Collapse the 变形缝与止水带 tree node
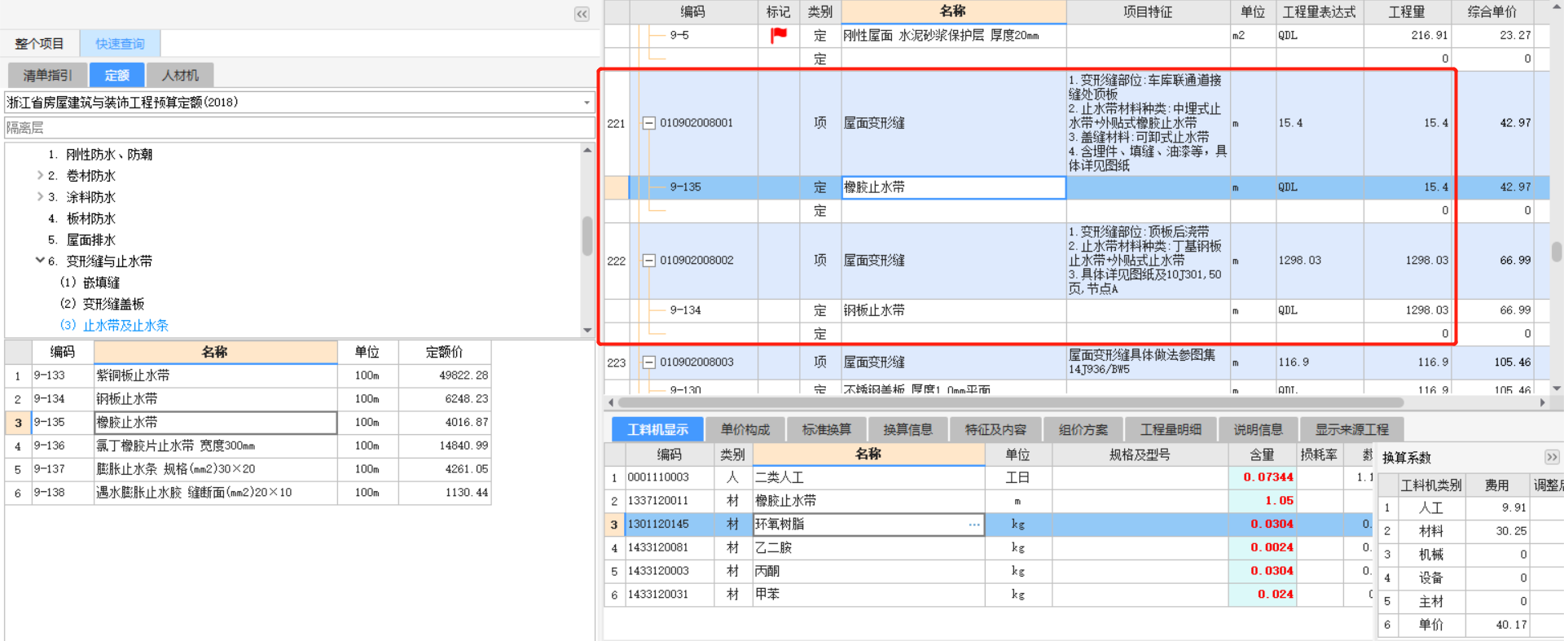 coord(40,261)
